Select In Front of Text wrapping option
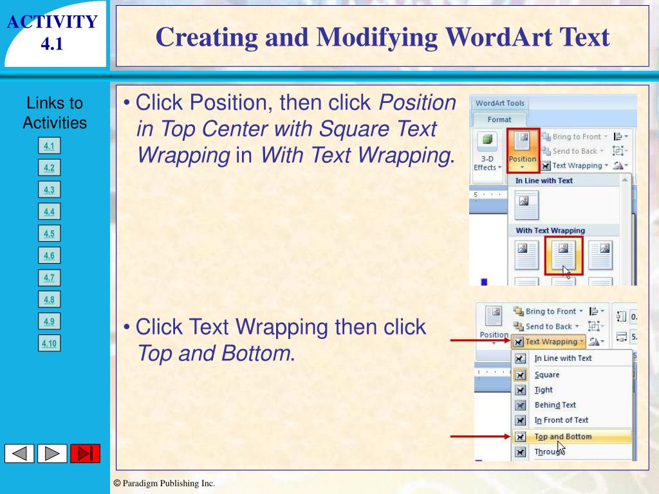Image resolution: width=659 pixels, height=494 pixels. [x=572, y=420]
